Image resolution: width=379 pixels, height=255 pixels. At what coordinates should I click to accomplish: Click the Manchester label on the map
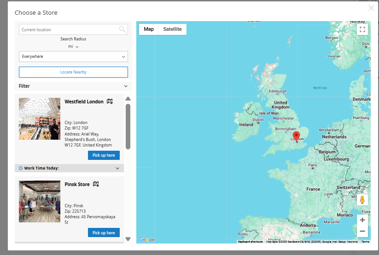pos(284,118)
